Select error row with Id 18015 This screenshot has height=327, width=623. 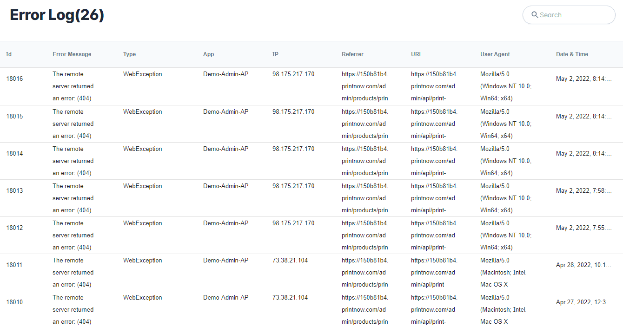coord(14,116)
